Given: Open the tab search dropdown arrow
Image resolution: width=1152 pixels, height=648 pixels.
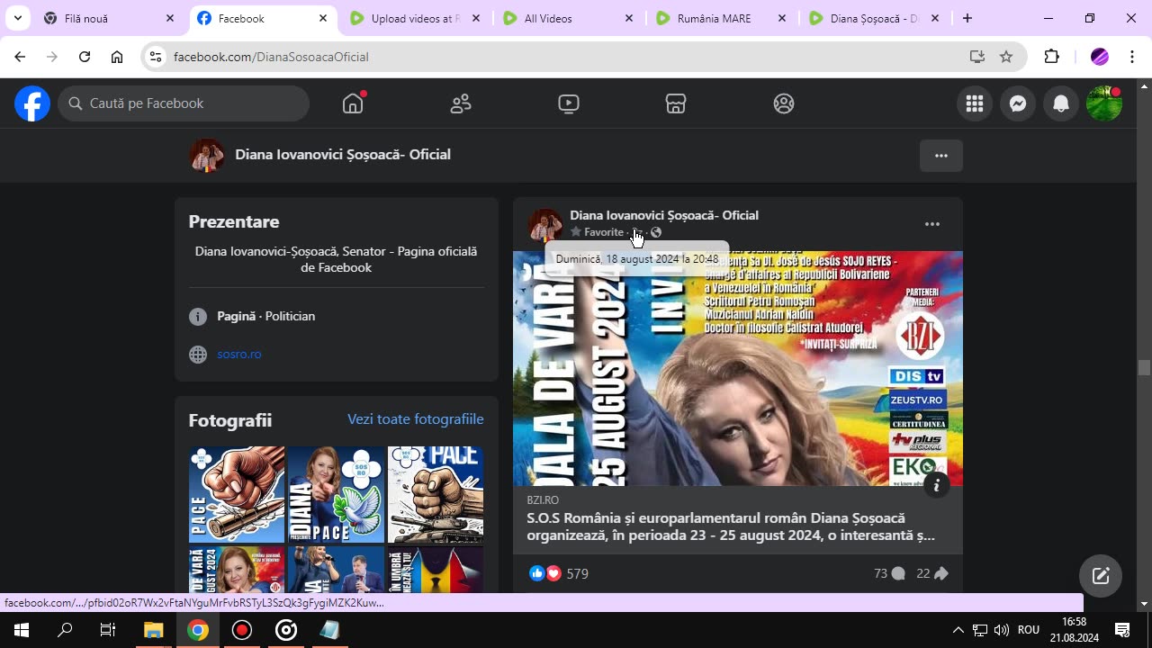Looking at the screenshot, I should (17, 18).
